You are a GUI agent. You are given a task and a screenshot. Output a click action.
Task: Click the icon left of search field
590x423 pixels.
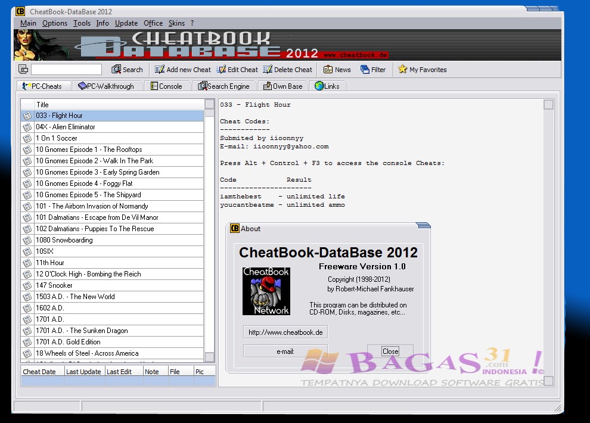point(23,69)
